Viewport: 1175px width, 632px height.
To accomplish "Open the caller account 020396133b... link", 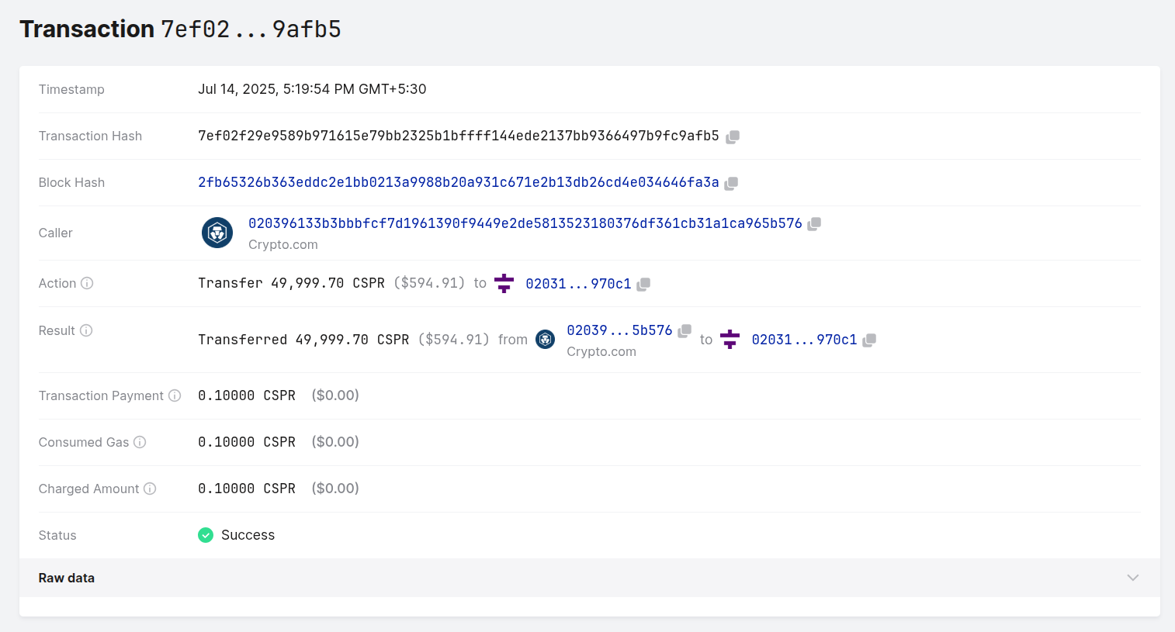I will (x=525, y=223).
